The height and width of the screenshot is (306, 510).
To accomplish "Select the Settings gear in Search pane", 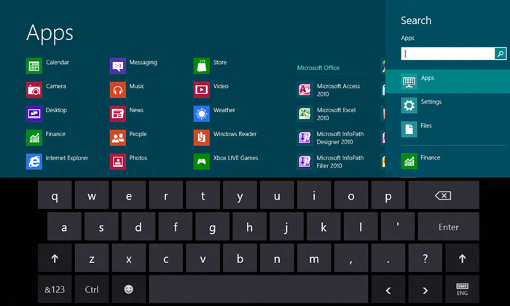I will pyautogui.click(x=409, y=106).
